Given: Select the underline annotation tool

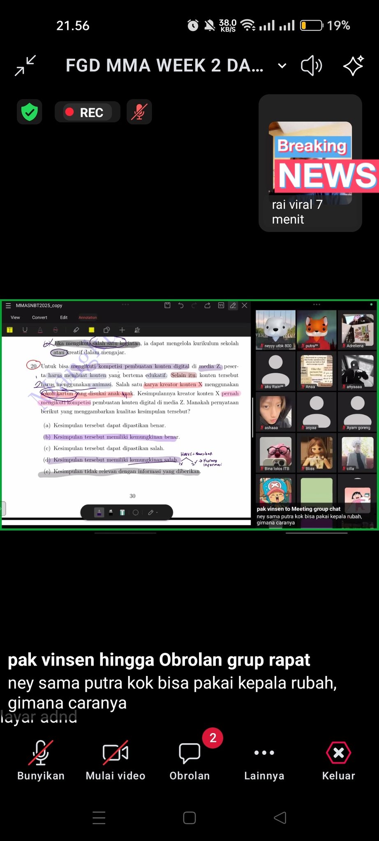Looking at the screenshot, I should tap(25, 330).
